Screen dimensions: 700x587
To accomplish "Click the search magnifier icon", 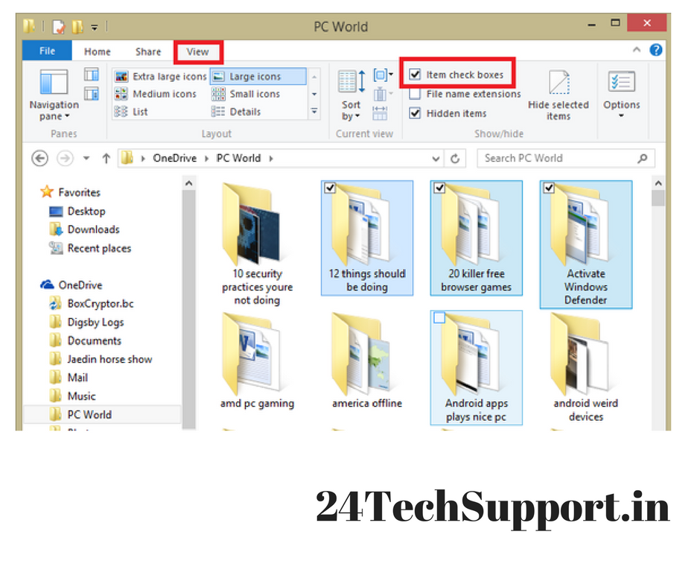I will 643,159.
